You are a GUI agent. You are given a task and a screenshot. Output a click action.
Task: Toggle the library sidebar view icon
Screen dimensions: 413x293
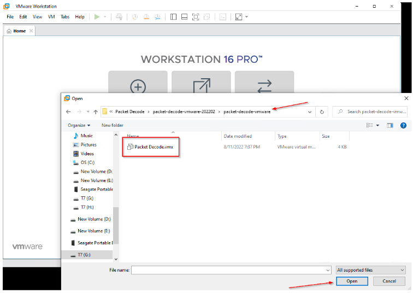click(173, 17)
